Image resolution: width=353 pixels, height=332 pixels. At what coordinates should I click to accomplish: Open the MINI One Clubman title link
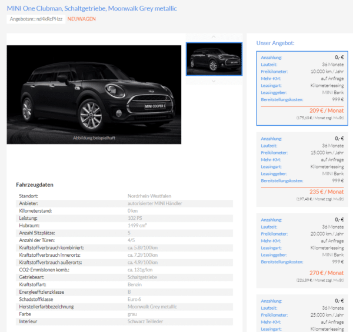pyautogui.click(x=92, y=9)
